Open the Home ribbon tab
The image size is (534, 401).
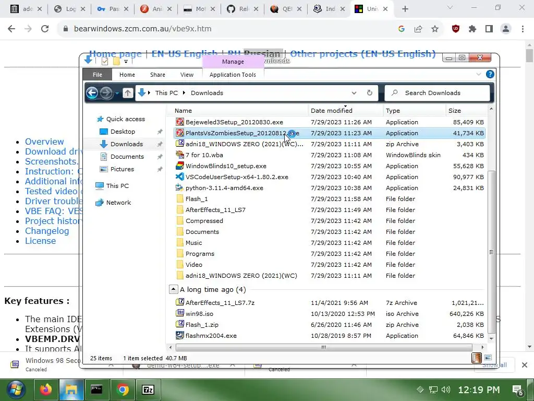pyautogui.click(x=127, y=75)
